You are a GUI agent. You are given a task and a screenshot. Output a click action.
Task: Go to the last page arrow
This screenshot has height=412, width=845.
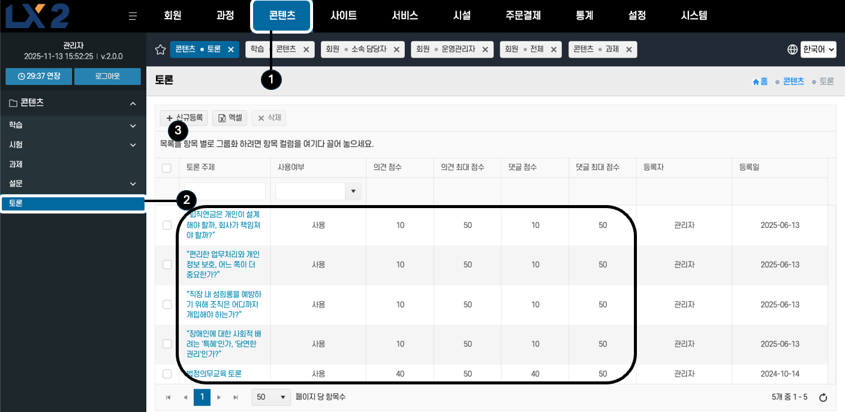click(x=236, y=397)
